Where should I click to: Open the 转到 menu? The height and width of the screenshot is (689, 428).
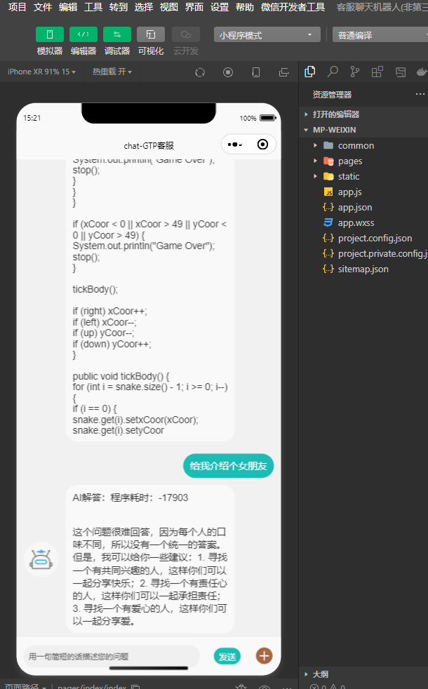118,7
